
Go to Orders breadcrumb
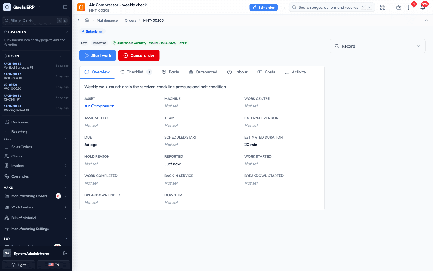click(131, 20)
